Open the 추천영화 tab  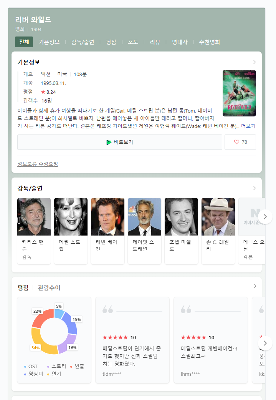[x=210, y=42]
